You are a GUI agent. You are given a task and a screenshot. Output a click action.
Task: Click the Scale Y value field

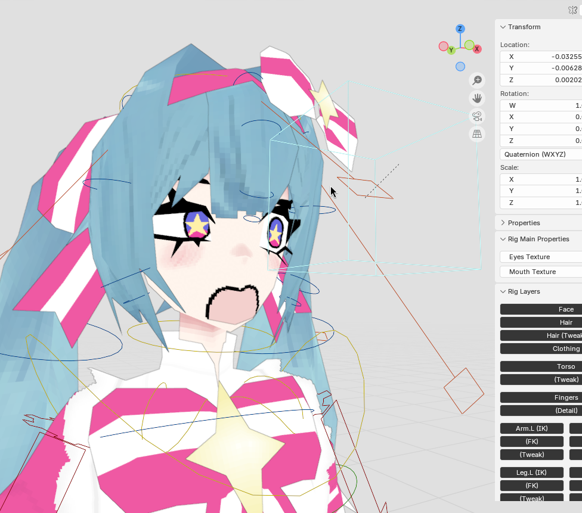point(541,191)
